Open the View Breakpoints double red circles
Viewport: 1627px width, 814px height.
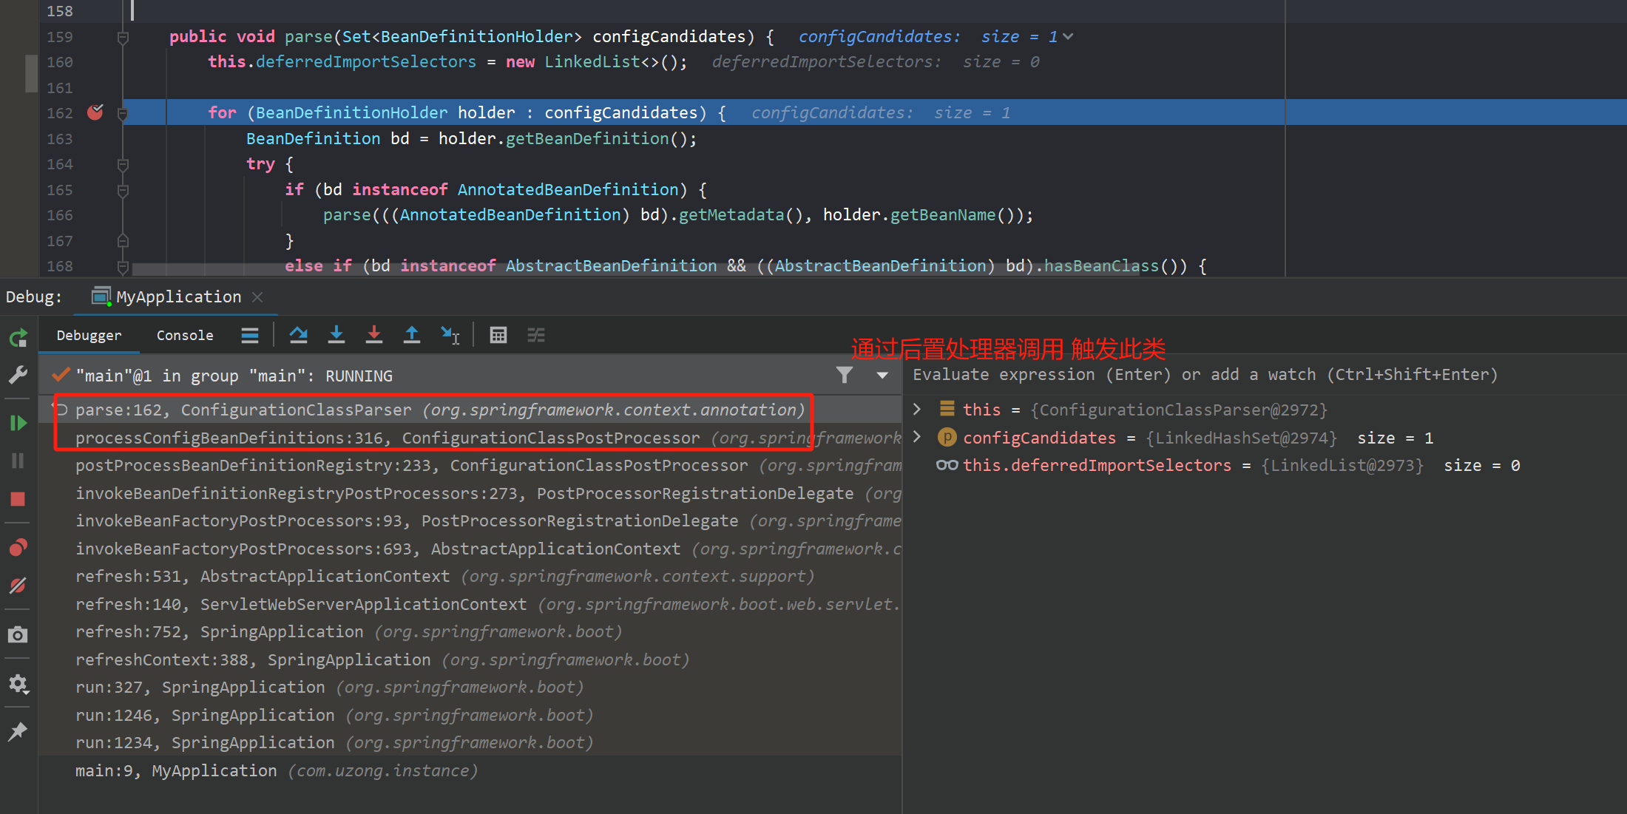pyautogui.click(x=18, y=547)
